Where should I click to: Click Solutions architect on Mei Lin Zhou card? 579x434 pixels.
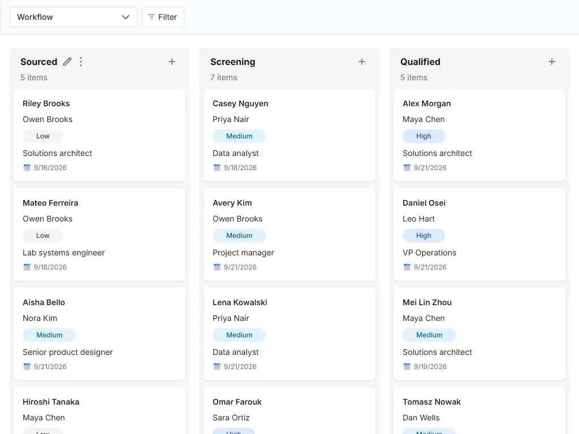437,352
